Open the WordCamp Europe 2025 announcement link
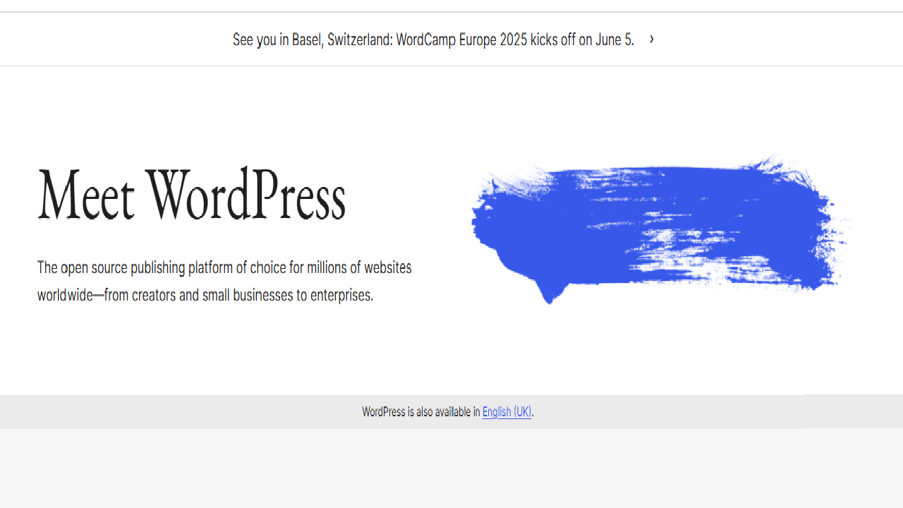Image resolution: width=903 pixels, height=508 pixels. coord(432,40)
